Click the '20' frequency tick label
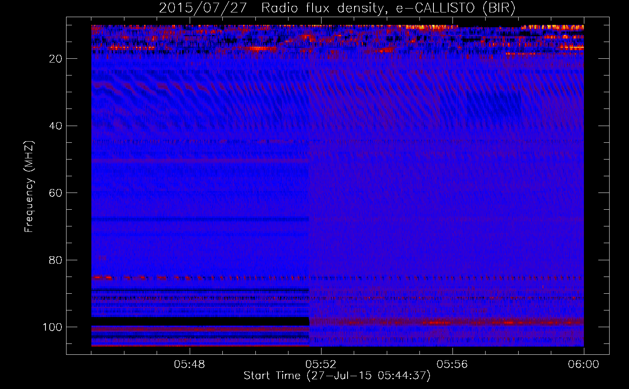 click(56, 59)
